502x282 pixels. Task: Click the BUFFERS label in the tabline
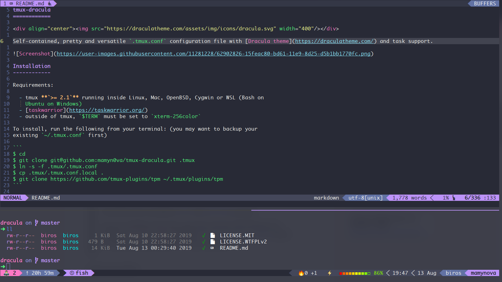(485, 3)
